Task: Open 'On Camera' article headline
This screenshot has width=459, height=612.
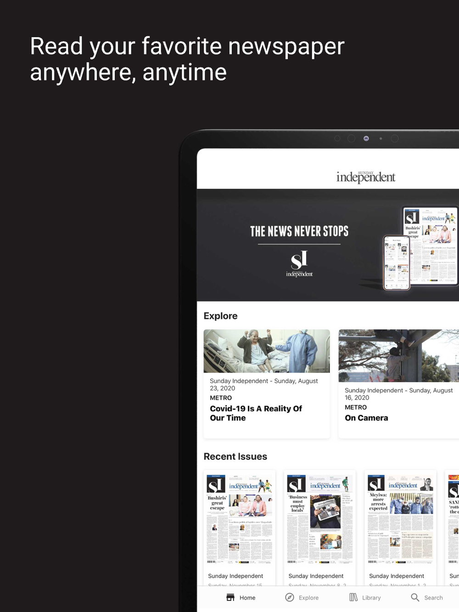Action: pos(366,418)
